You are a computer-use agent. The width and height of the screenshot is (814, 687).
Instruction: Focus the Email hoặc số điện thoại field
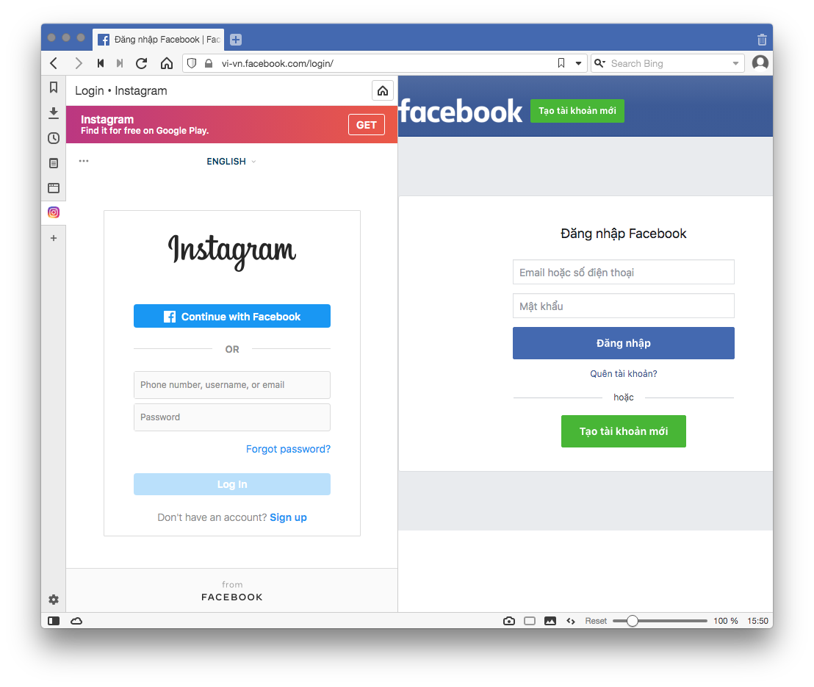[624, 272]
